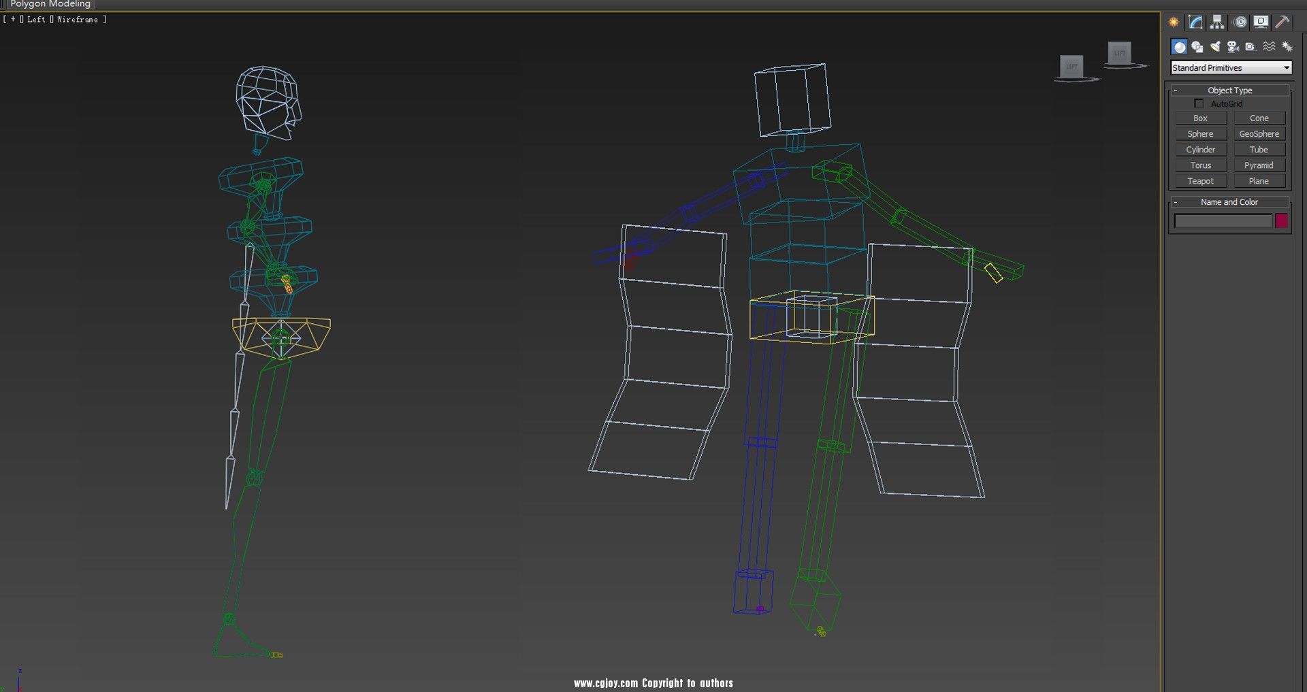Select the Systems gears icon
This screenshot has height=692, width=1307.
(1287, 47)
